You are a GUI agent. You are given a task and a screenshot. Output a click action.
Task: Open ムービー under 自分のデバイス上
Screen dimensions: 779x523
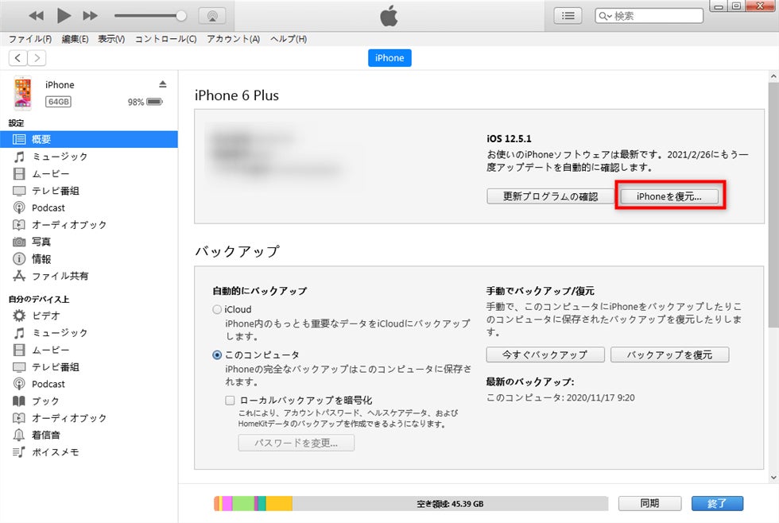89,350
